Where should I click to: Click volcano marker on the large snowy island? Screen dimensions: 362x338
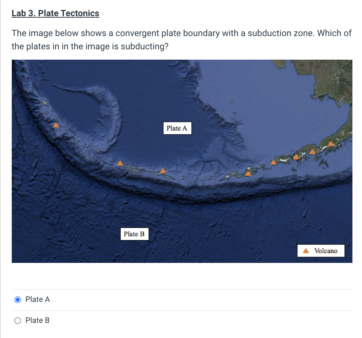coord(248,173)
